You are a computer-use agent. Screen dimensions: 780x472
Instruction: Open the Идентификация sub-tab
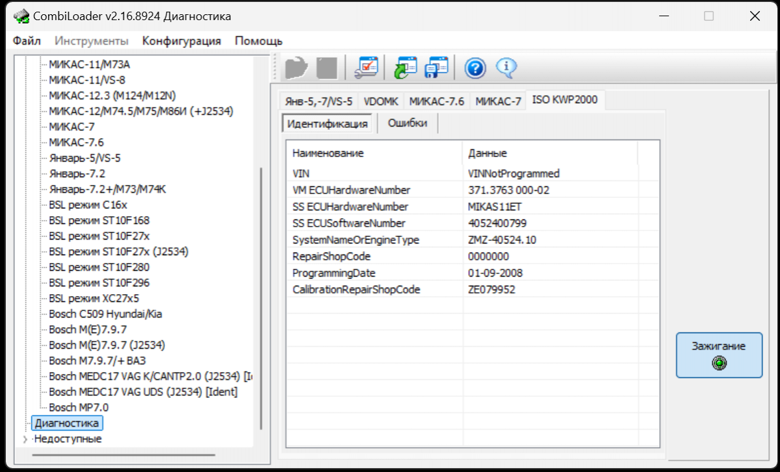[328, 123]
